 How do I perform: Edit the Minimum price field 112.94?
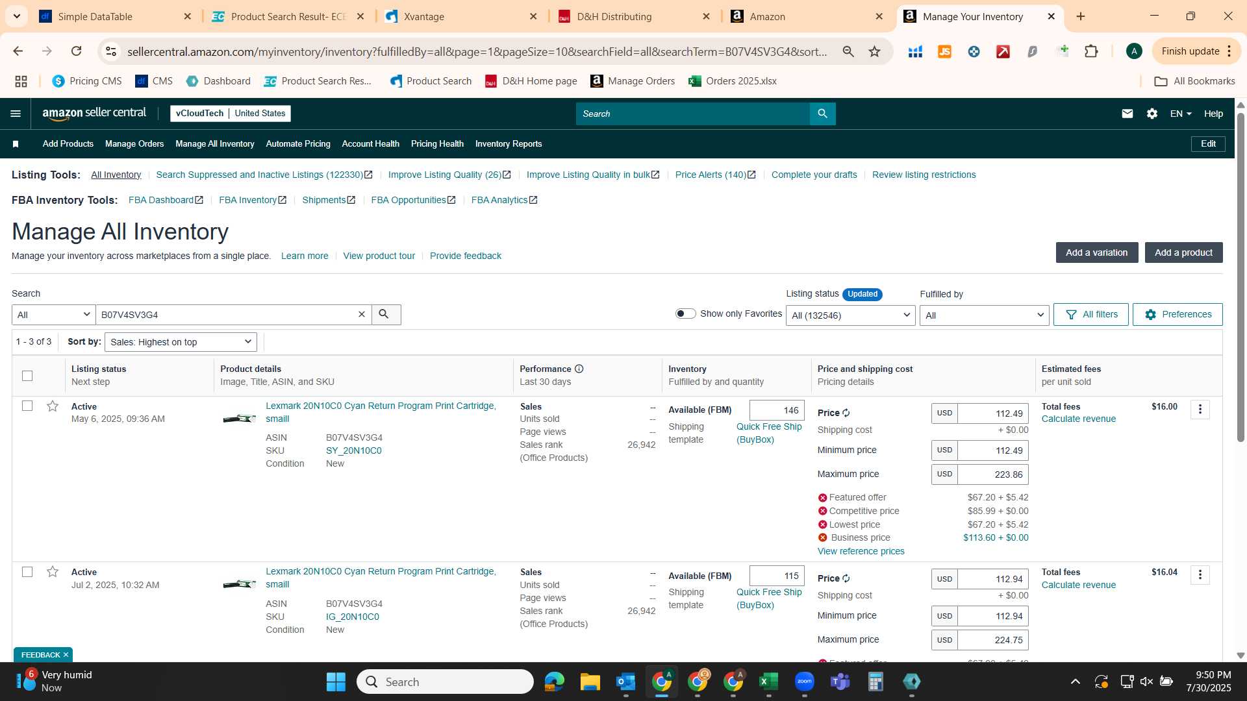992,616
